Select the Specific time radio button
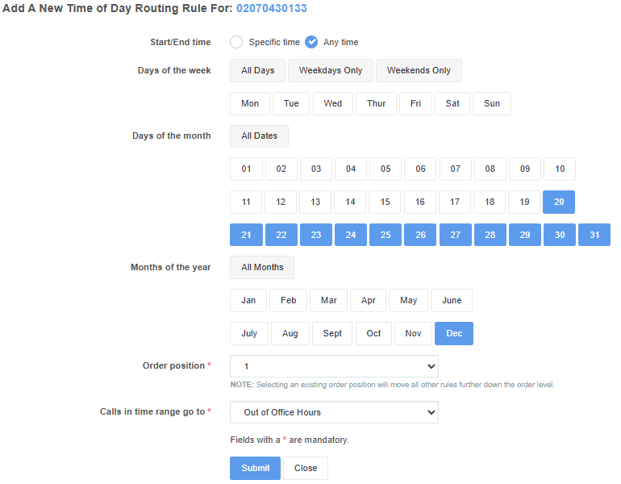This screenshot has width=621, height=484. pyautogui.click(x=236, y=42)
